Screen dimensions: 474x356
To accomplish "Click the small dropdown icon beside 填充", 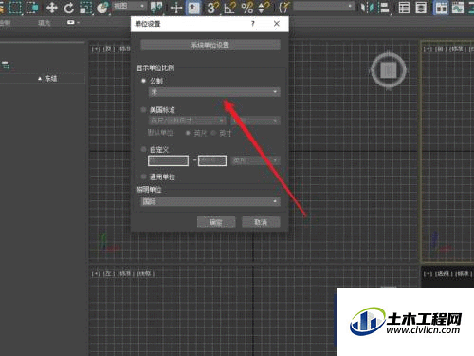I will point(73,22).
